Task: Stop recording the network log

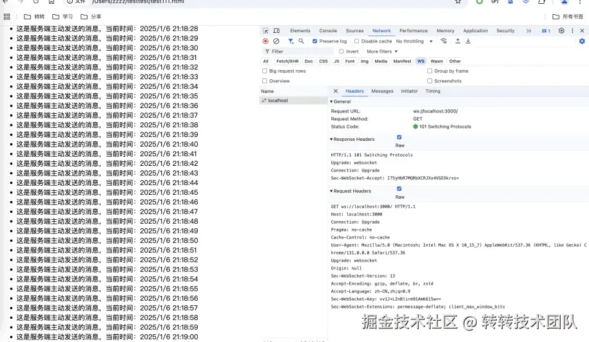Action: [x=266, y=41]
